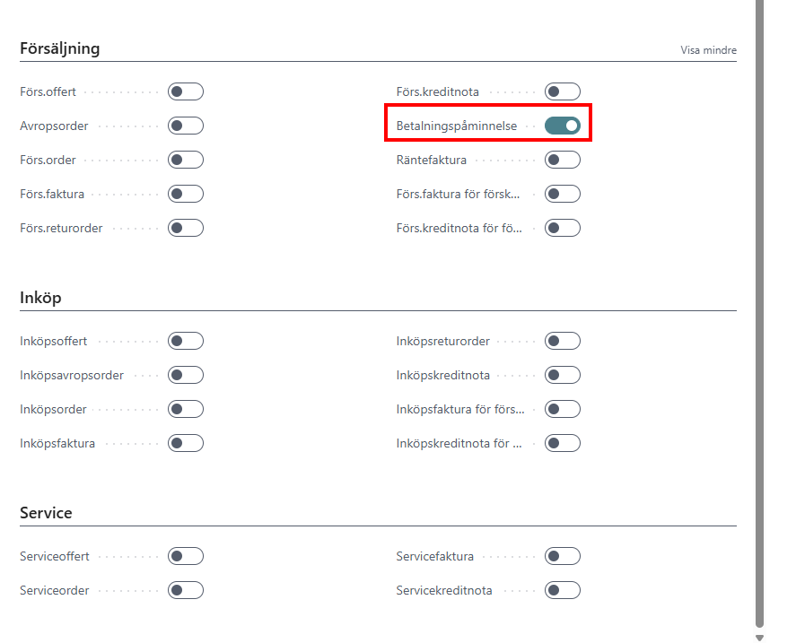
Task: Enable the Inköpsfaktura toggle
Action: pyautogui.click(x=186, y=443)
